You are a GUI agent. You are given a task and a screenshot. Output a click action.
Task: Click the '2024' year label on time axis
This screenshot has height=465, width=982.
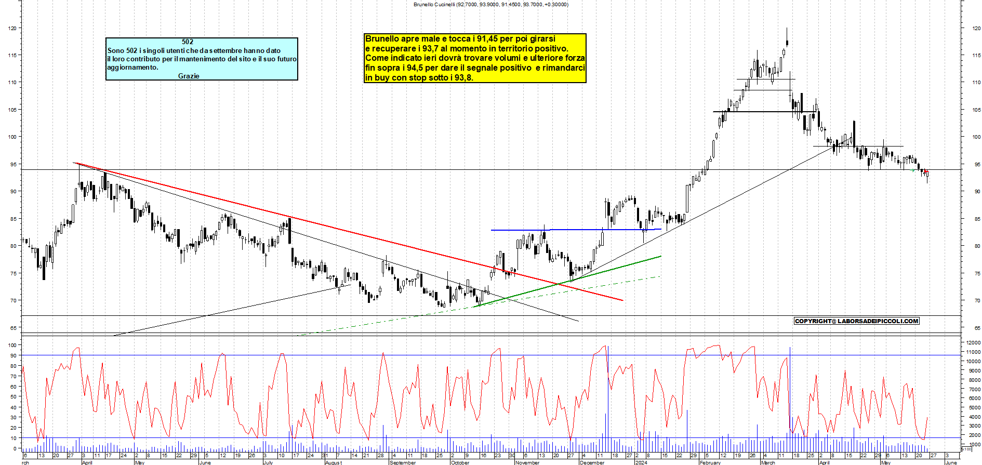[x=641, y=462]
